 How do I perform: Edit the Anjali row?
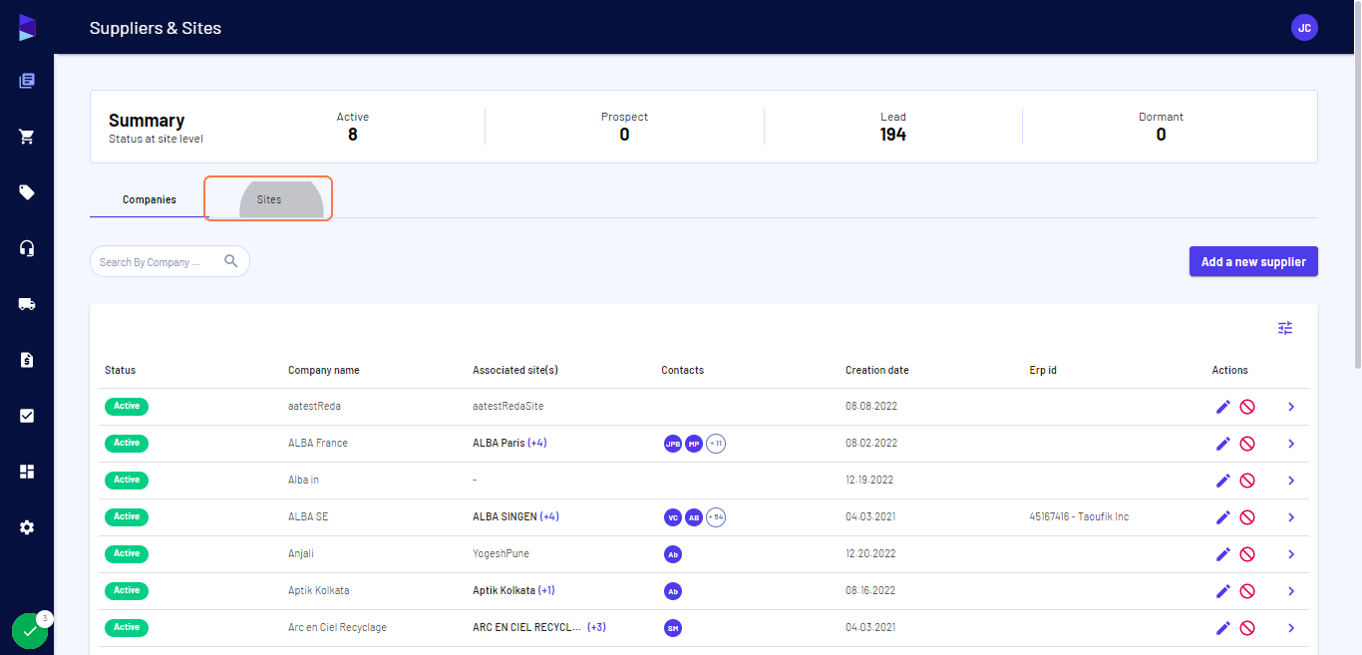pos(1223,554)
